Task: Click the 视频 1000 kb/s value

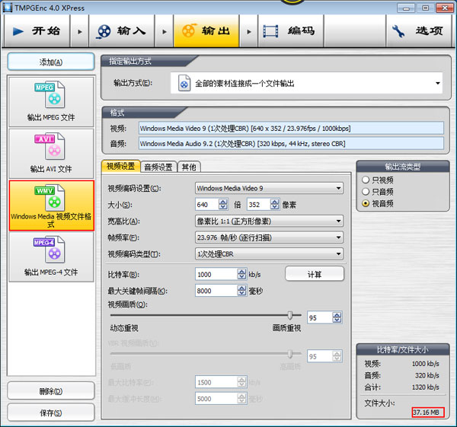Action: click(x=425, y=364)
